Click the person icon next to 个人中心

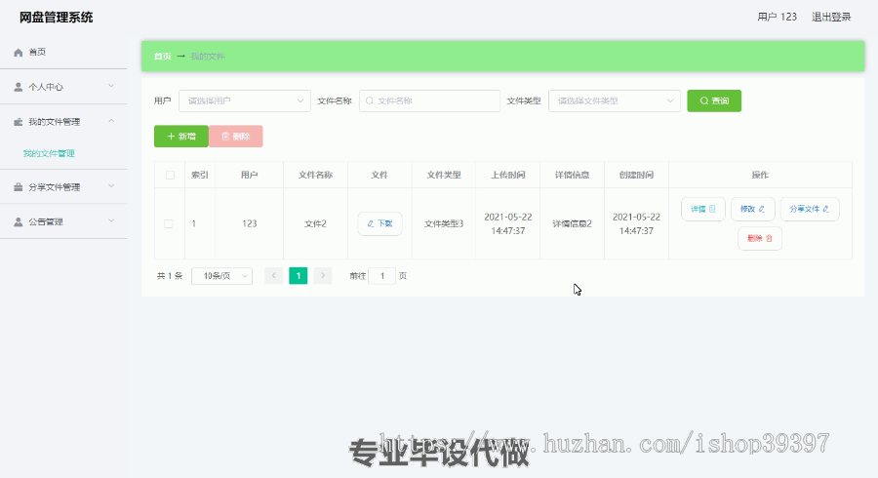pos(18,87)
